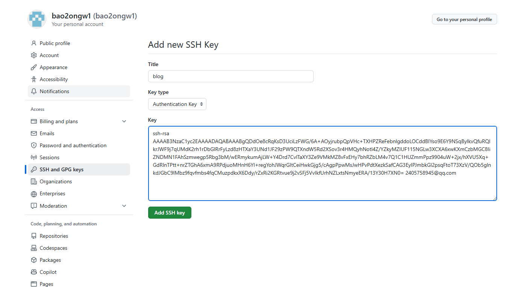Viewport: 511px width, 287px height.
Task: Click the Account gear icon
Action: point(34,55)
